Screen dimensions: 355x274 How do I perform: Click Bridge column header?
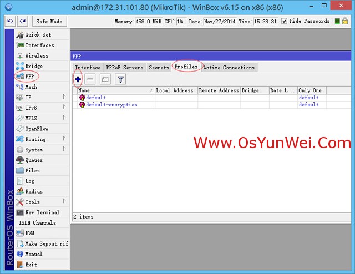click(255, 90)
